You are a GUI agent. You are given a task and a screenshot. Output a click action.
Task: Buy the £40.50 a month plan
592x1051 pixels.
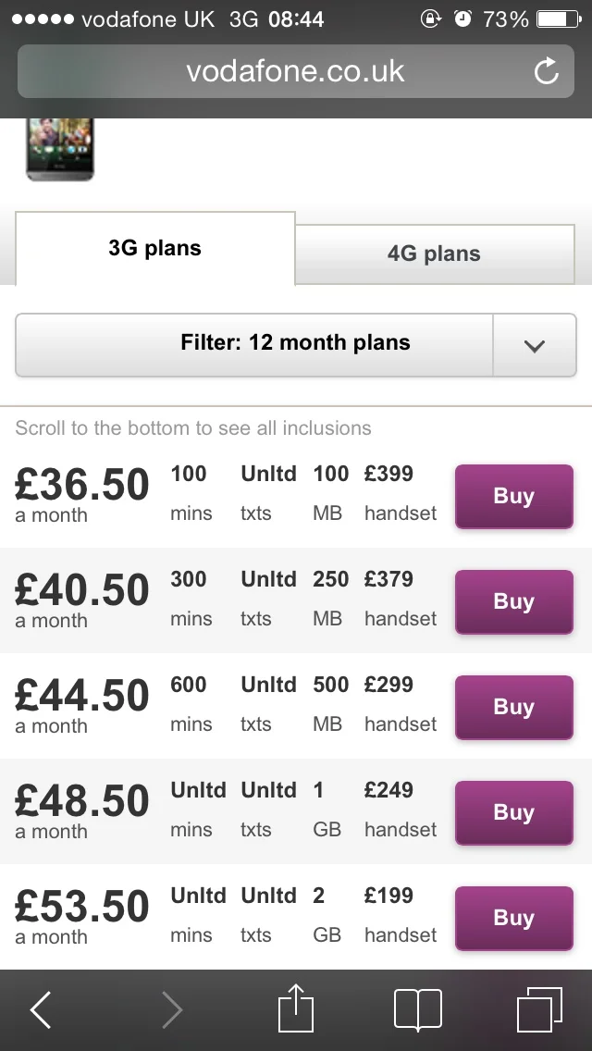click(514, 601)
